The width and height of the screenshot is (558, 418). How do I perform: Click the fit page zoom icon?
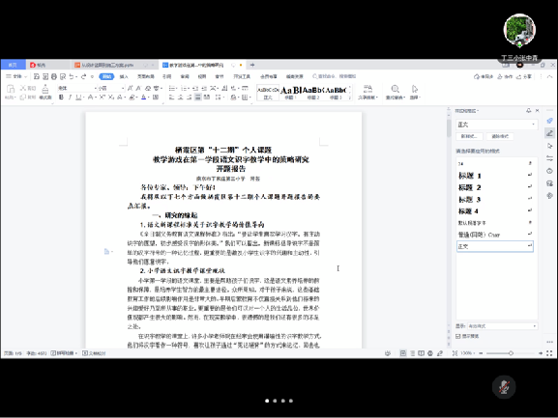(455, 353)
